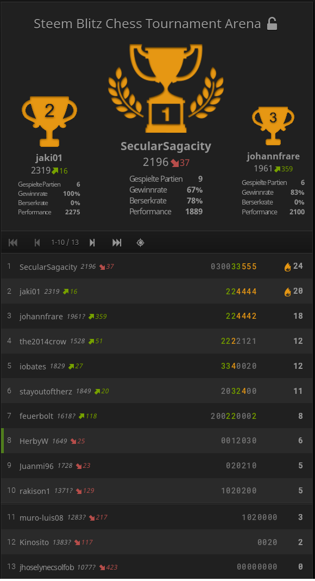The image size is (315, 581).
Task: Advance to the next standings page
Action: [x=92, y=243]
